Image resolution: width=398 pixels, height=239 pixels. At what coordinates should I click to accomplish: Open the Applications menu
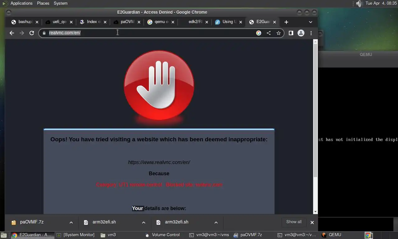[x=21, y=3]
